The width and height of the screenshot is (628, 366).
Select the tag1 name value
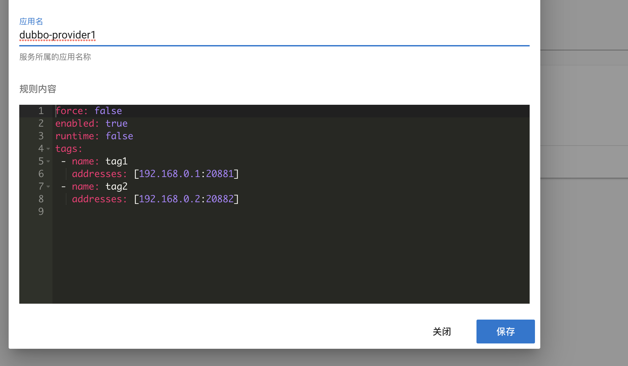pyautogui.click(x=116, y=161)
